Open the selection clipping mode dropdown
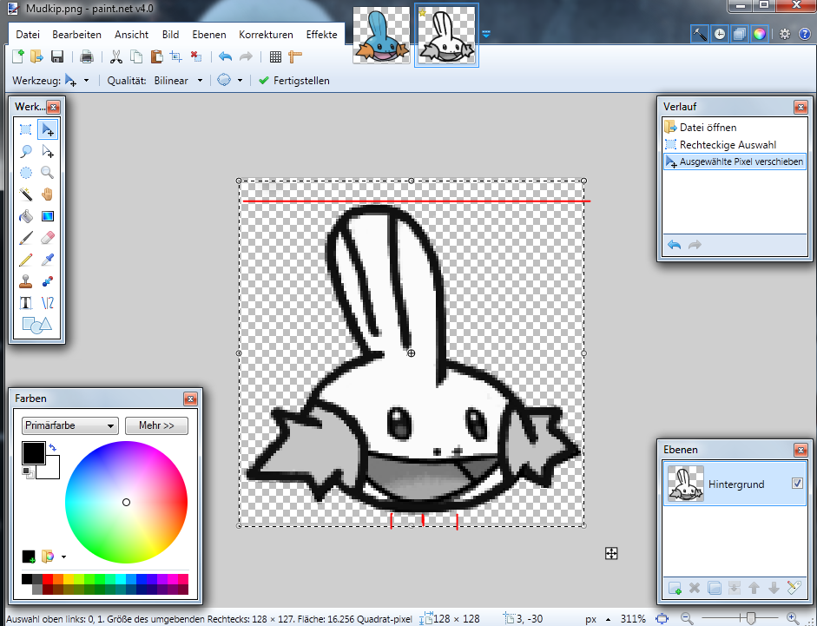The image size is (817, 626). [x=240, y=81]
